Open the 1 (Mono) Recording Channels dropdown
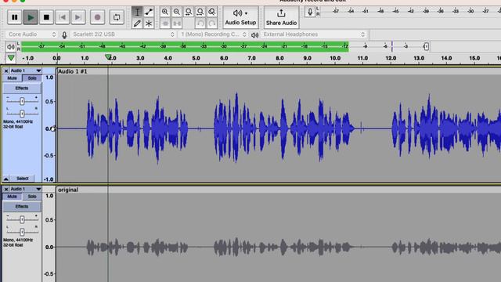This screenshot has width=501, height=282. (x=213, y=34)
